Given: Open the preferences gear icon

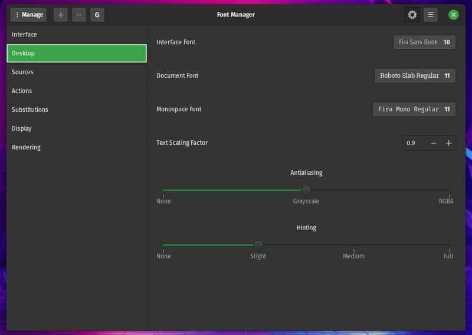Looking at the screenshot, I should [x=412, y=15].
